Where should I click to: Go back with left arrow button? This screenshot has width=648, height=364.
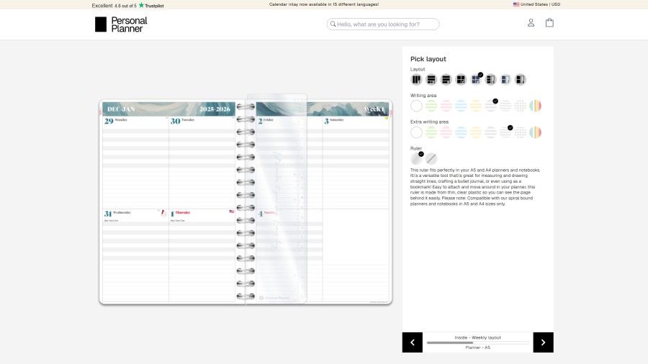click(412, 342)
